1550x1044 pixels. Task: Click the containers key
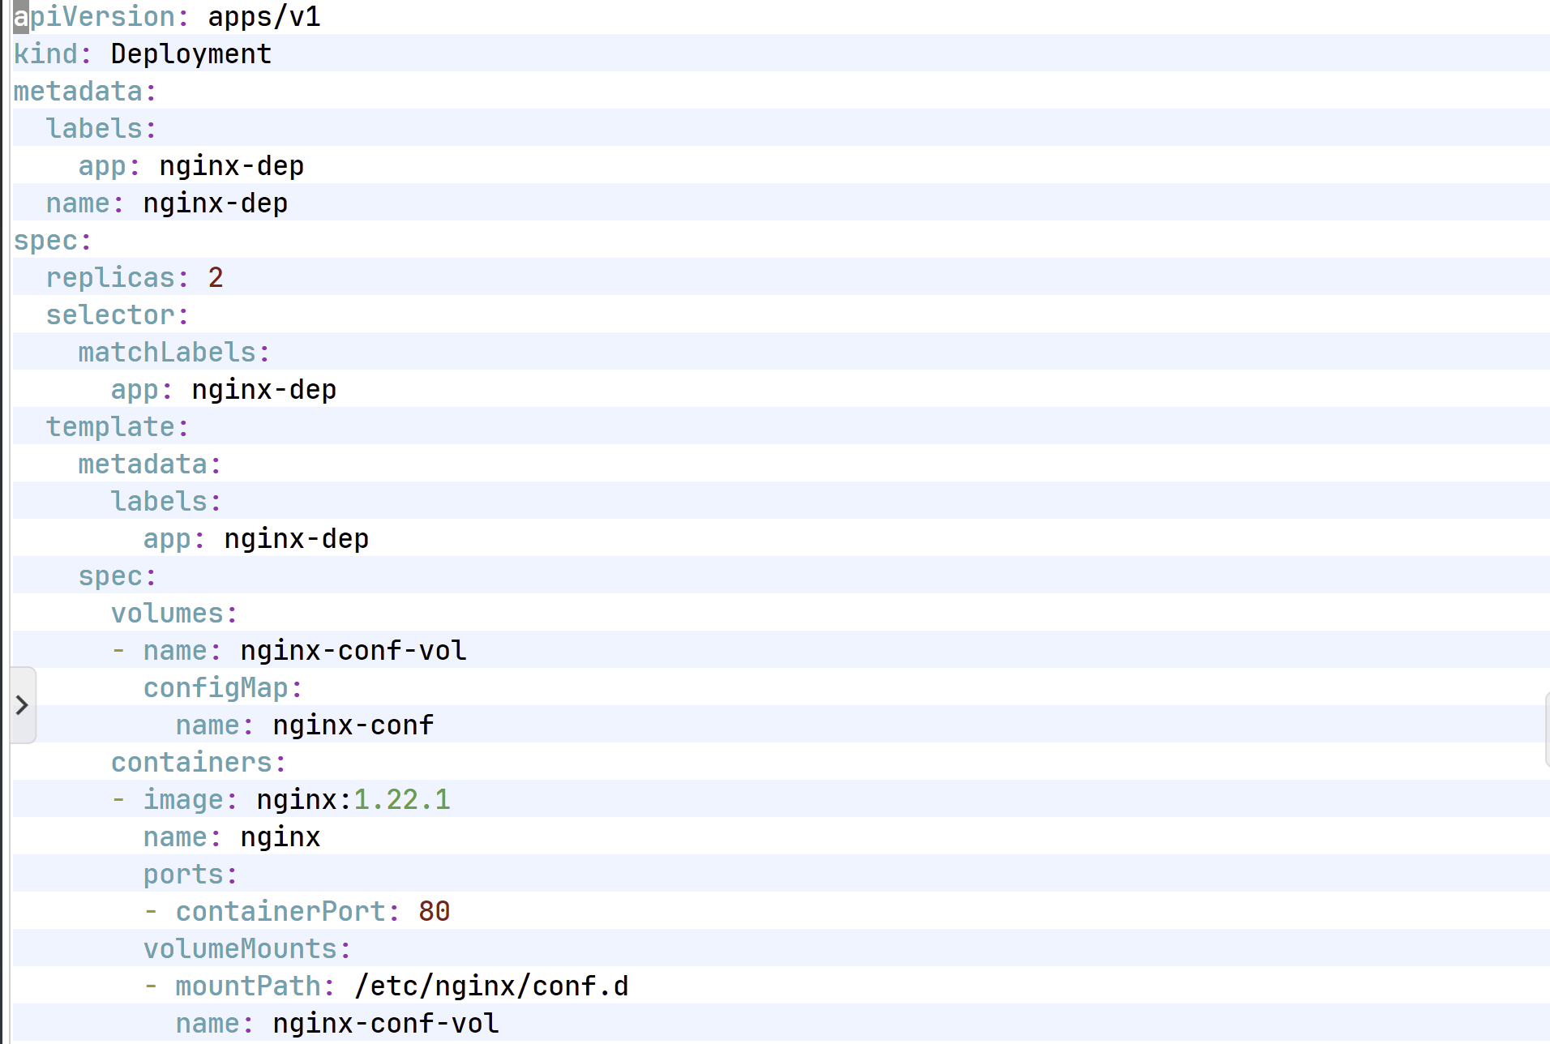[191, 763]
